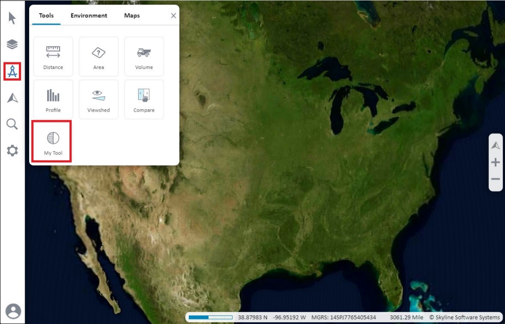Launch My Tool from the tools panel
This screenshot has width=505, height=324.
[x=52, y=141]
